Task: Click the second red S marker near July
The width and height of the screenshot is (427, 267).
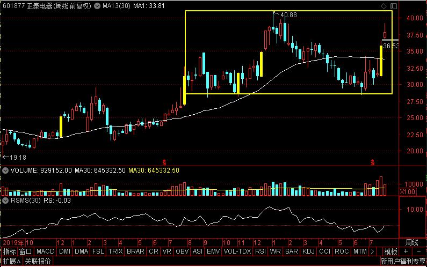Action: (x=372, y=162)
